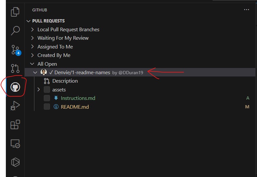Image resolution: width=257 pixels, height=177 pixels.
Task: Open Source Control view with 4 badge
Action: (x=15, y=50)
